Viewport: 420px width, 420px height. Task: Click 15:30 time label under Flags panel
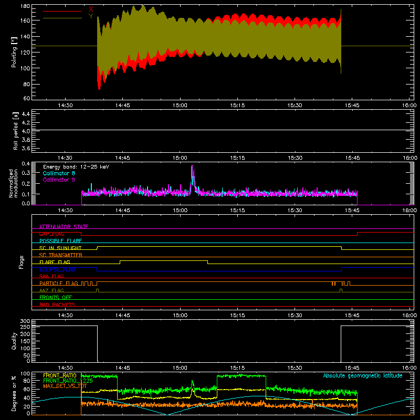click(295, 316)
